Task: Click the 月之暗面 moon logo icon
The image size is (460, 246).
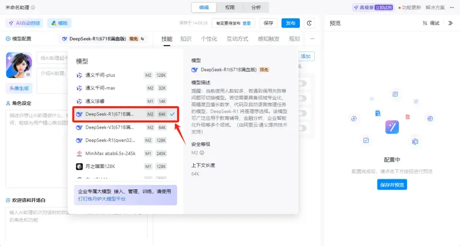Action: [79, 166]
